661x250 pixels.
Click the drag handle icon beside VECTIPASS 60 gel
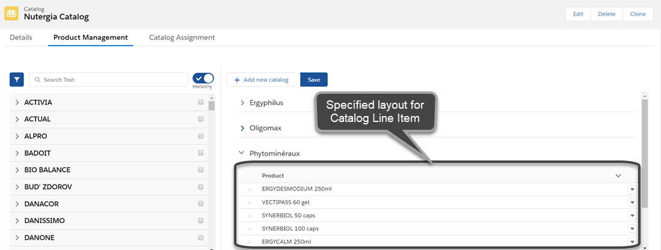point(250,203)
